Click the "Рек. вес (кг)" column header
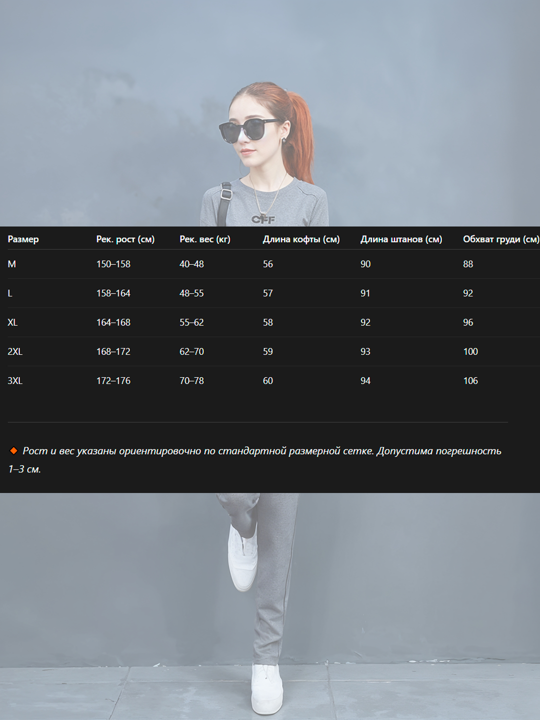This screenshot has height=720, width=540. point(204,239)
